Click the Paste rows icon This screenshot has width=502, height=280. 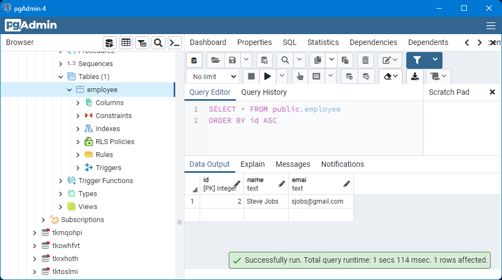coord(345,60)
